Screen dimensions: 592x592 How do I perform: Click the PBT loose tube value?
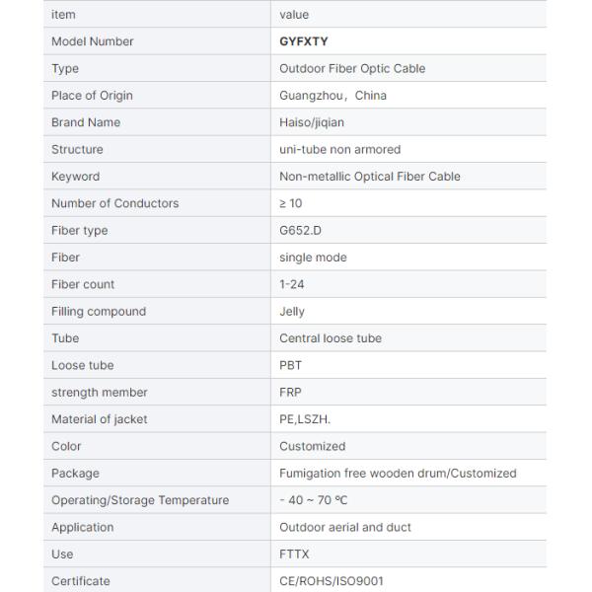(x=291, y=365)
